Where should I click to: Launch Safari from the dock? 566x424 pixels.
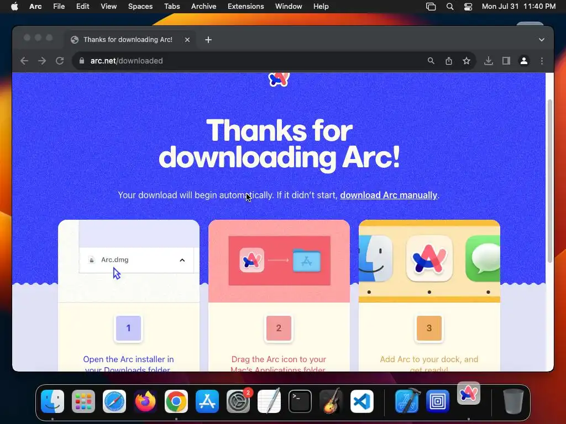point(114,401)
